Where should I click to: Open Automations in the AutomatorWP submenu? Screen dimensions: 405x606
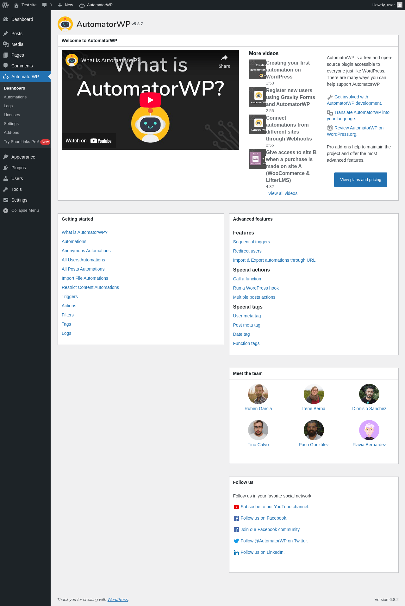[15, 97]
